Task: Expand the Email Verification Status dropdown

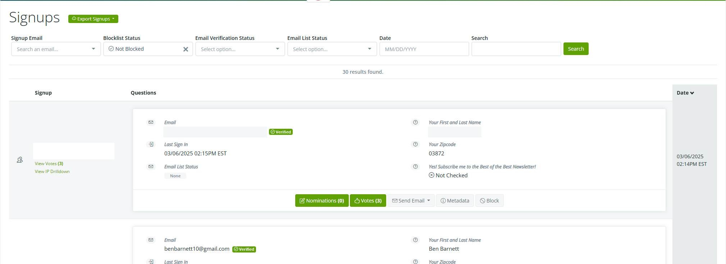Action: point(240,49)
